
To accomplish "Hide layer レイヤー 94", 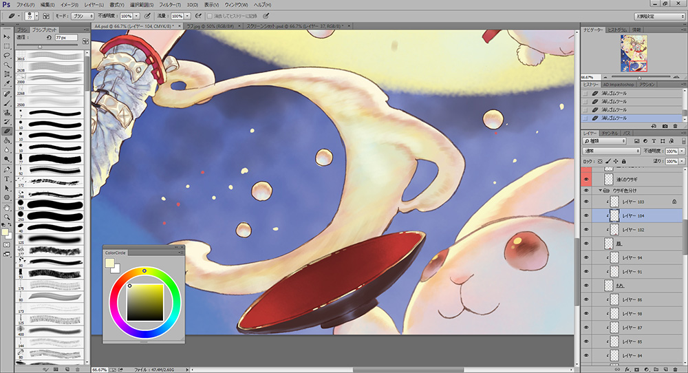I will click(585, 257).
